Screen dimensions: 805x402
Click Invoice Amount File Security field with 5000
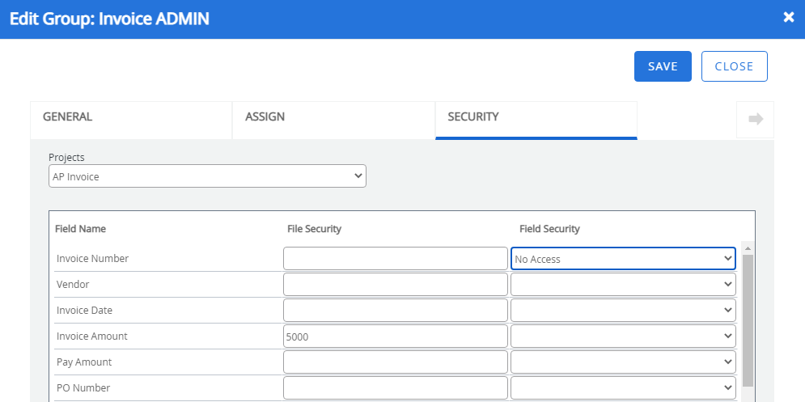click(395, 336)
